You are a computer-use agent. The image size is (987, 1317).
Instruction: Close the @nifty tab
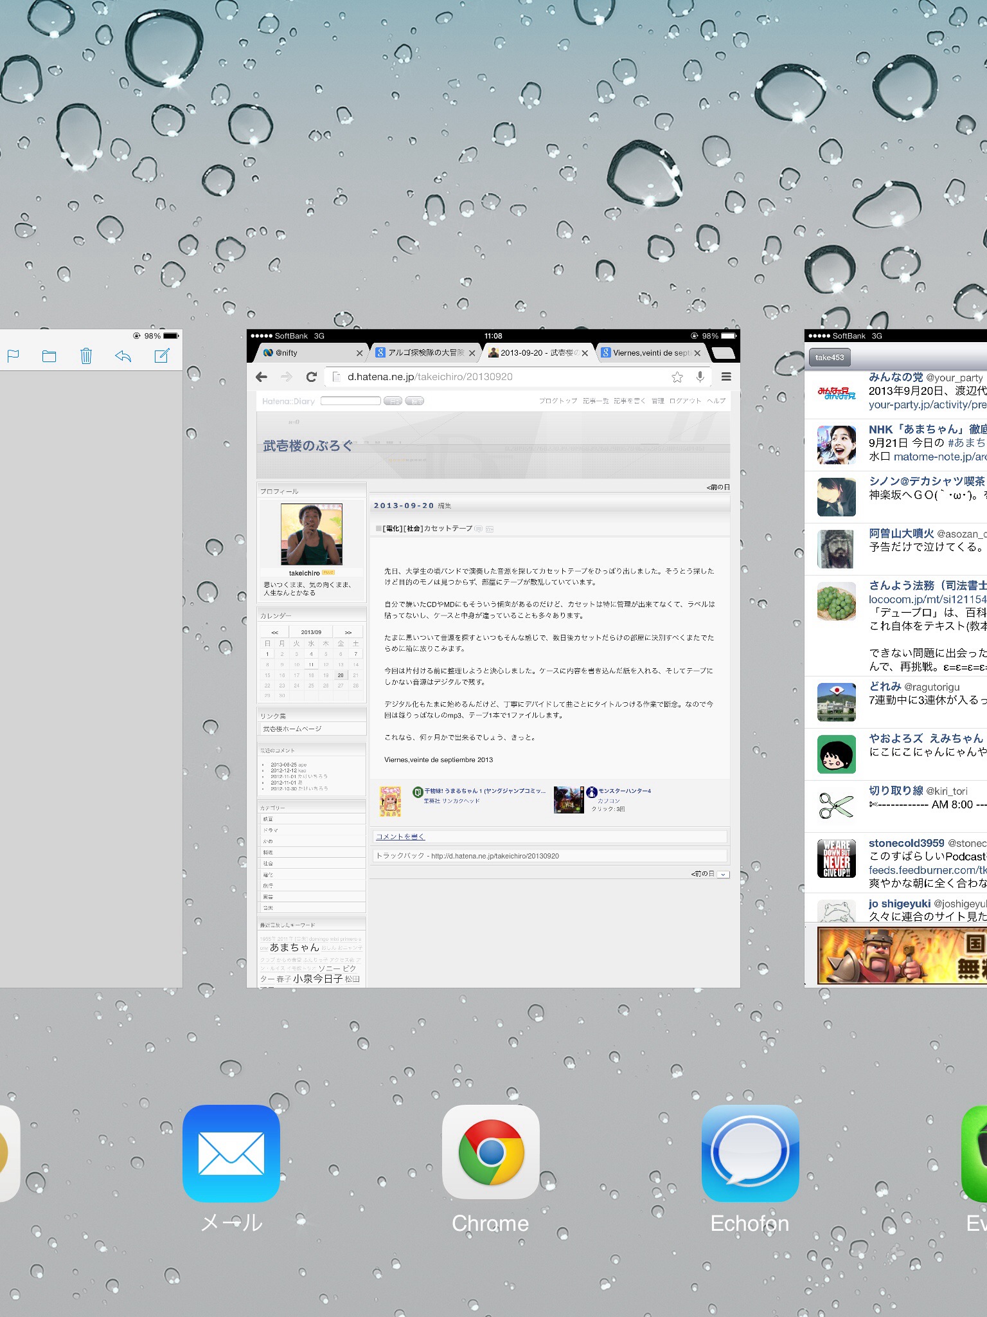pyautogui.click(x=359, y=353)
